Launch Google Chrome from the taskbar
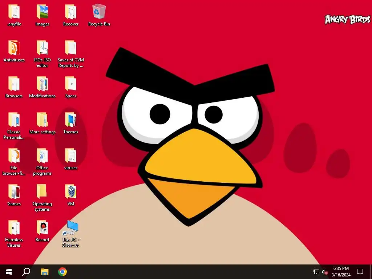The width and height of the screenshot is (372, 279). click(62, 272)
